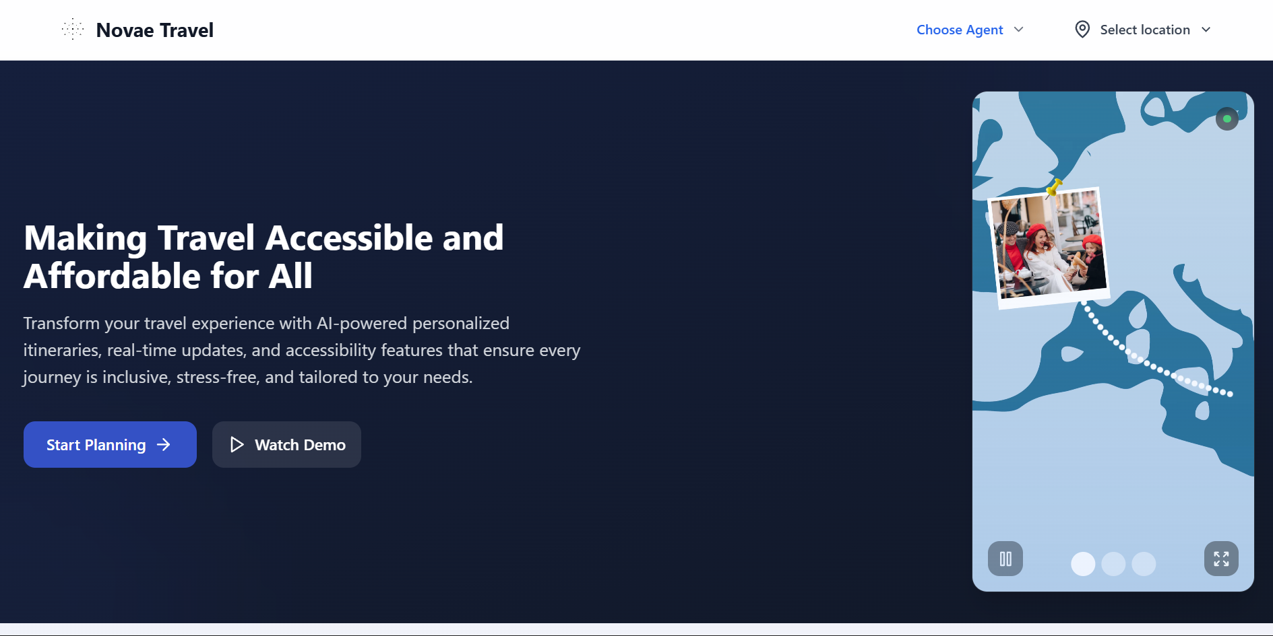1273x636 pixels.
Task: Click the Novae Travel brand name
Action: (x=155, y=30)
